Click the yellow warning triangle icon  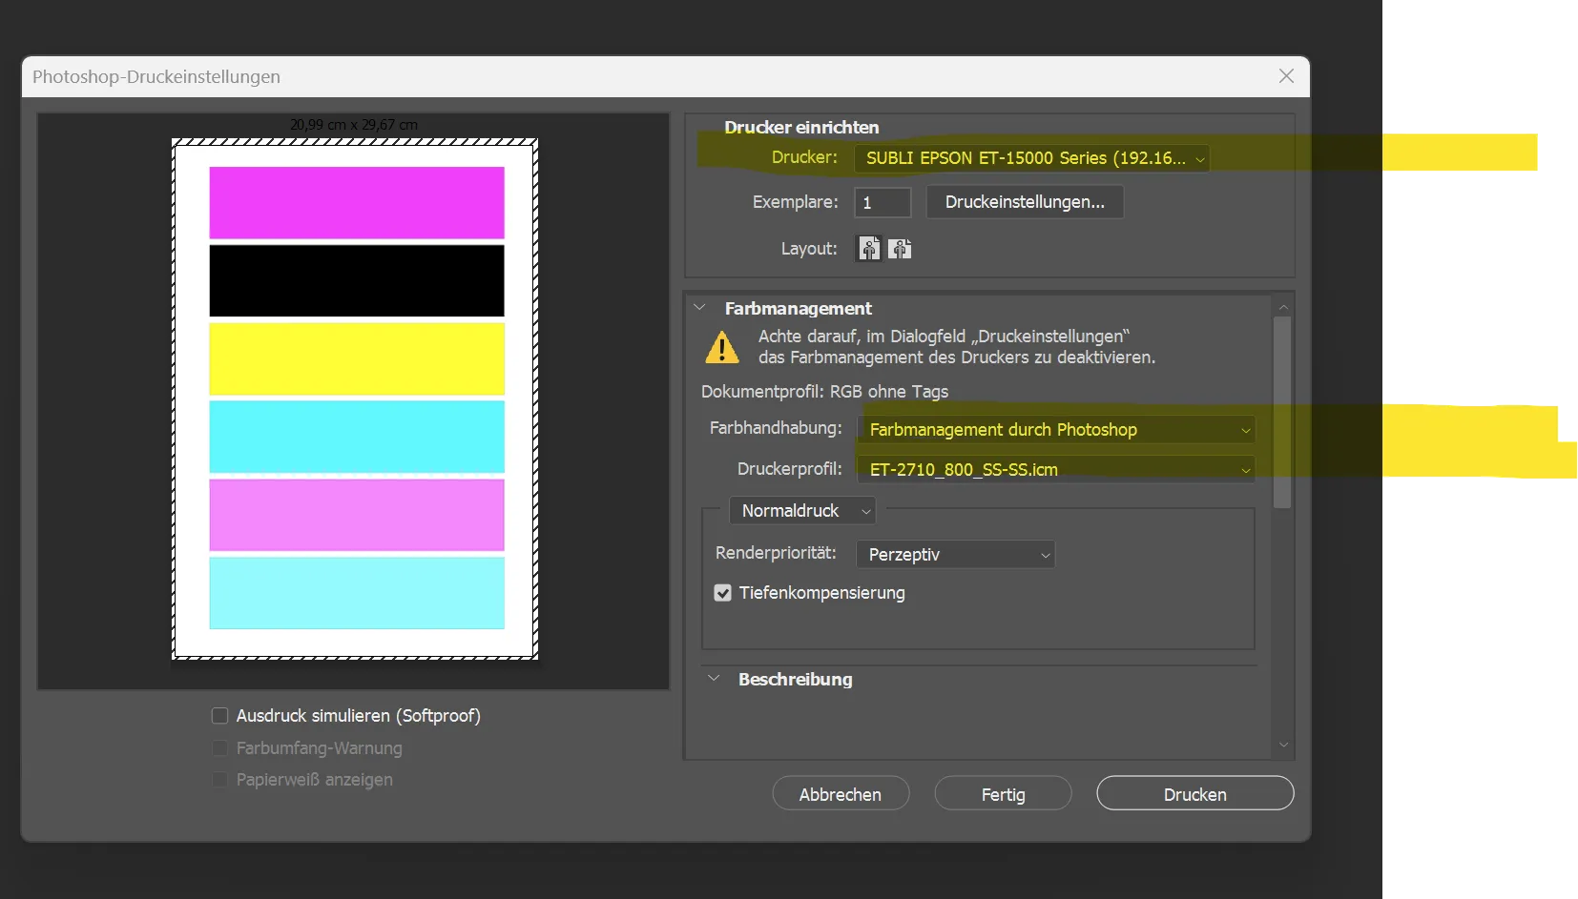[722, 347]
